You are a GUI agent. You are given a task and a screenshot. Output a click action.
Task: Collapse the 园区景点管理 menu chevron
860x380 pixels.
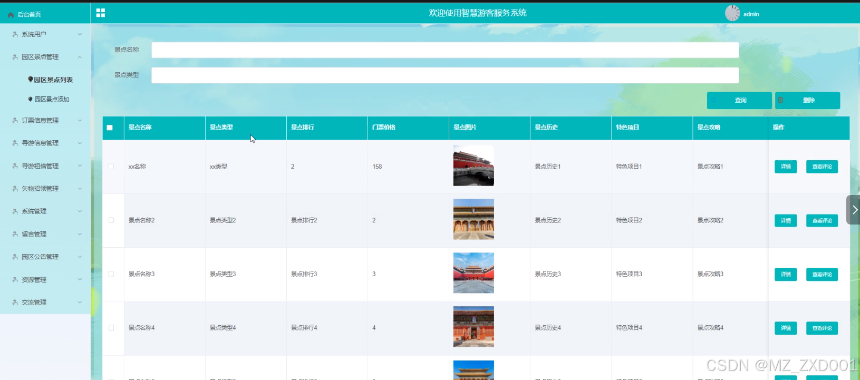80,57
